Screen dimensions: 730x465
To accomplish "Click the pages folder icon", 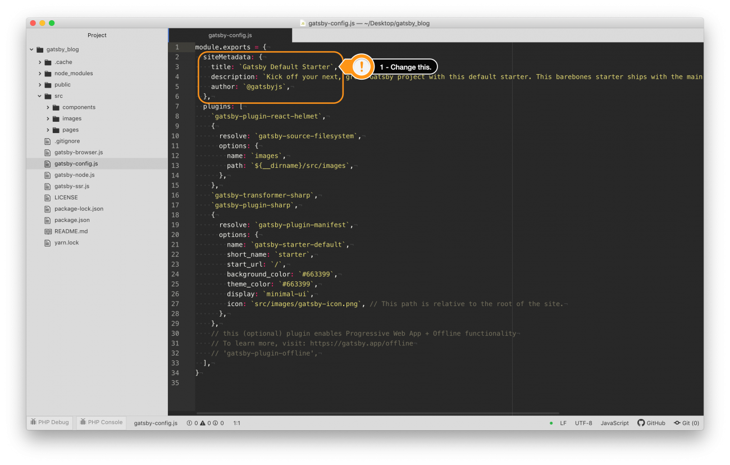I will [56, 130].
